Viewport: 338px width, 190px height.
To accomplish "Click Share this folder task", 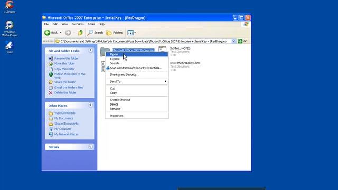I will tap(65, 82).
